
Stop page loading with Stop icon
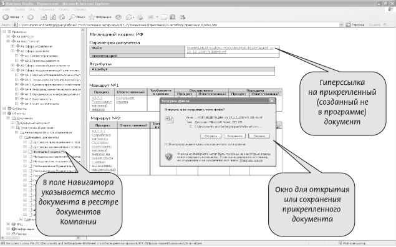44,17
